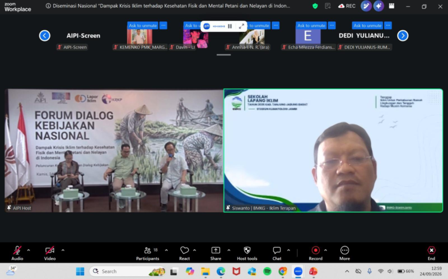Open Spotify from the taskbar
Image resolution: width=448 pixels, height=279 pixels.
(267, 271)
